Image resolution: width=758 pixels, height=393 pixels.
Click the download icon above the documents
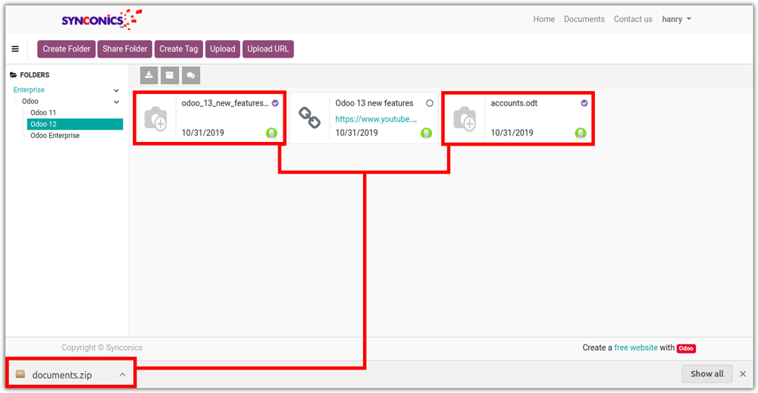pos(149,75)
